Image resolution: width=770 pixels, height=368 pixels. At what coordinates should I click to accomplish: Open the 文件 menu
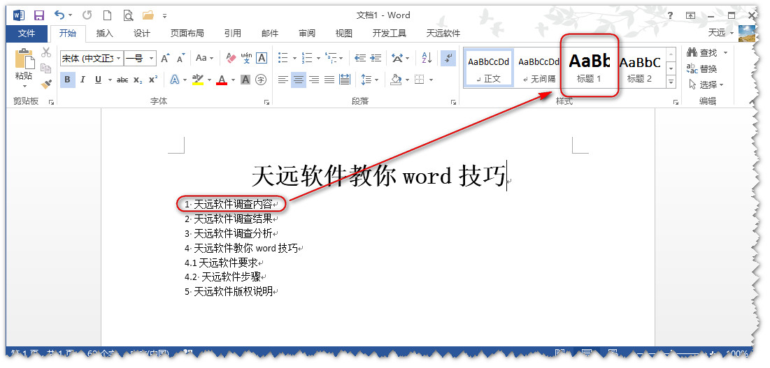tap(27, 33)
